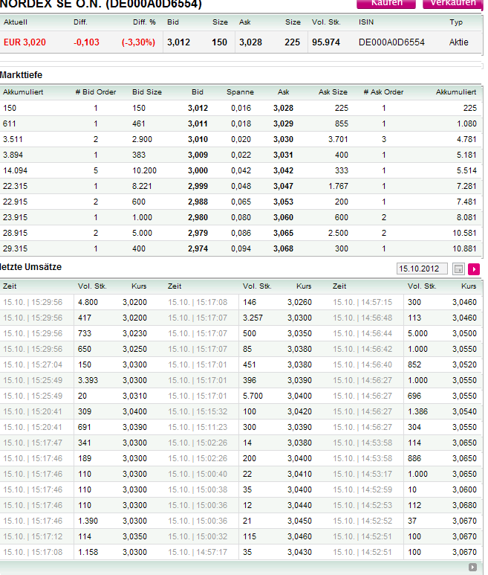Click trade volume 886 in recent trades

coord(414,458)
